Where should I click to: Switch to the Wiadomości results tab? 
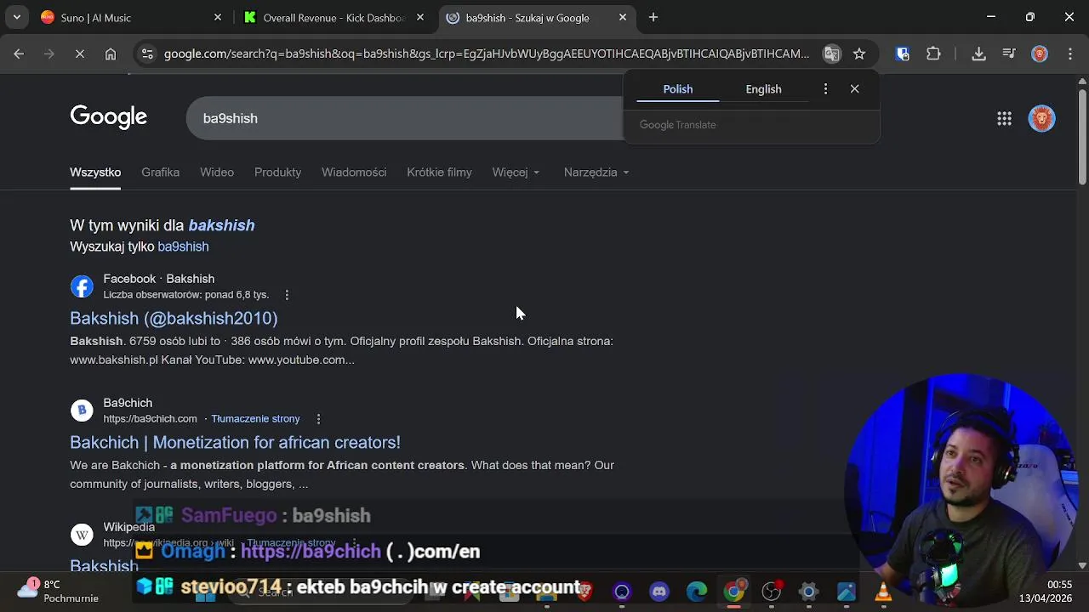coord(354,173)
